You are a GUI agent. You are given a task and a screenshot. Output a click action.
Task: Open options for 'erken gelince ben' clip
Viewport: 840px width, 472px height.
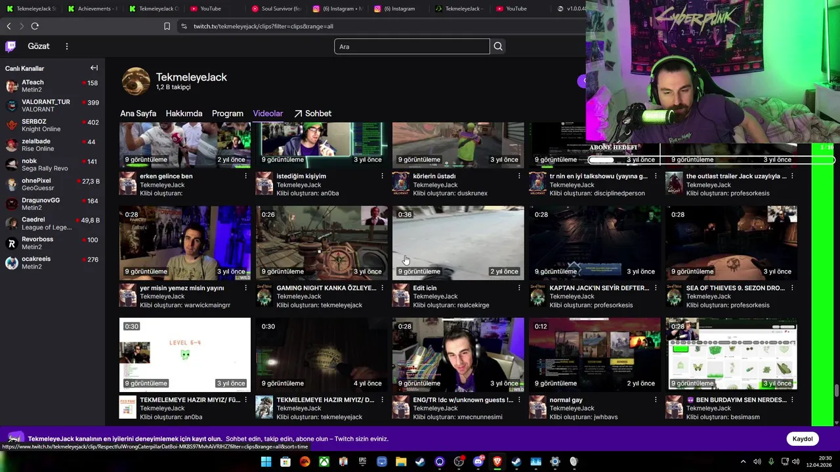(246, 176)
